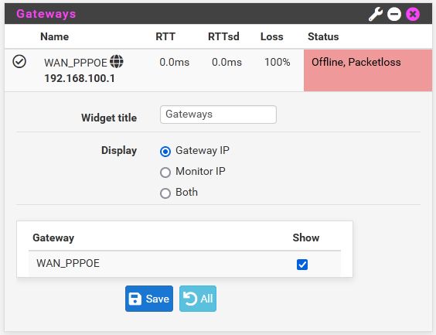Choose Both display radio button

(165, 193)
